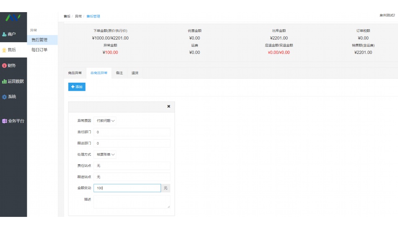Switch to the 退货 tab
Viewport: 398px width, 229px height.
(x=135, y=73)
